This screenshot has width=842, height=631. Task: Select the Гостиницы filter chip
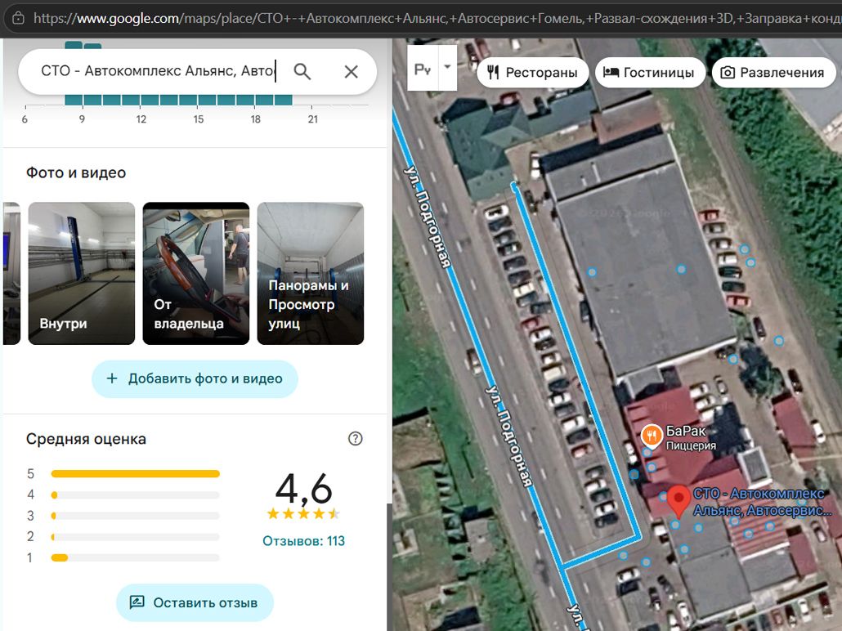point(650,73)
